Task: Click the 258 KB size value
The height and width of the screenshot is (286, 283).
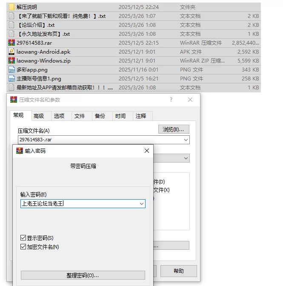Action: click(250, 79)
